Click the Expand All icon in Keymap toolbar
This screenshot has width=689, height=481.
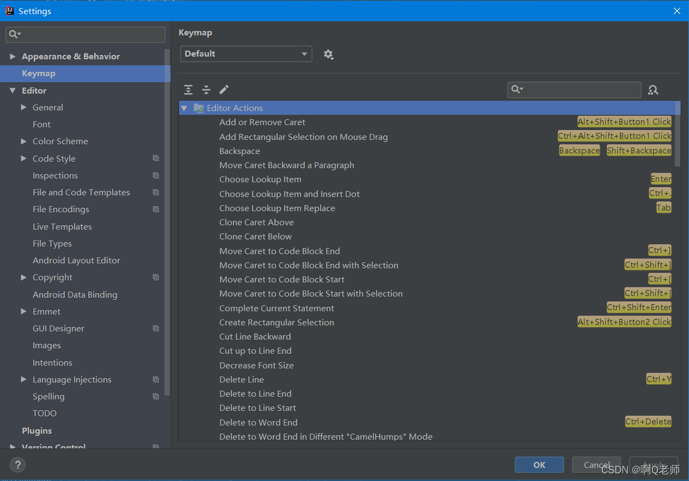point(188,90)
